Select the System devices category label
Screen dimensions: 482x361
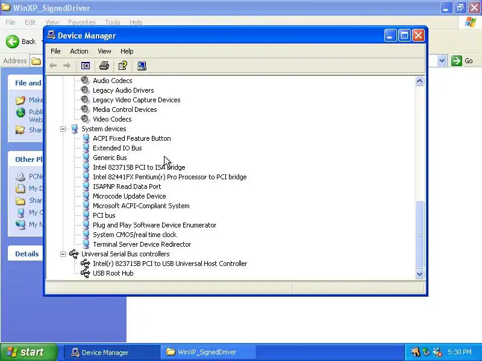pyautogui.click(x=104, y=129)
